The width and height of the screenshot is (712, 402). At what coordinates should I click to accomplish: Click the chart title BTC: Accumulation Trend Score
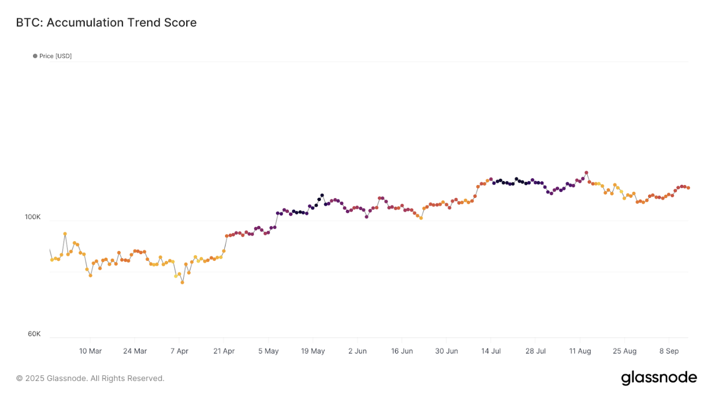click(106, 23)
